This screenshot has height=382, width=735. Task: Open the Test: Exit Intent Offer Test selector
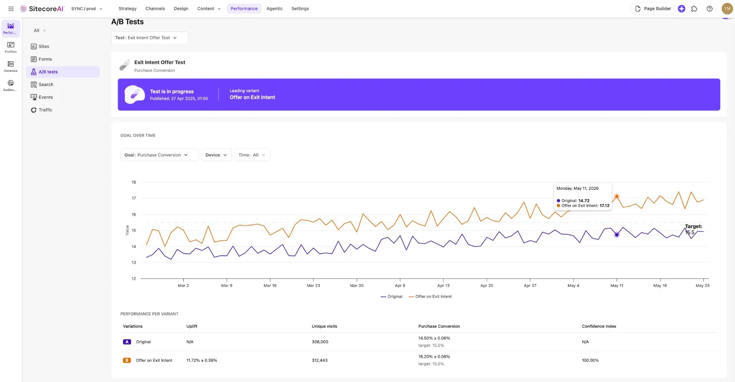[149, 38]
